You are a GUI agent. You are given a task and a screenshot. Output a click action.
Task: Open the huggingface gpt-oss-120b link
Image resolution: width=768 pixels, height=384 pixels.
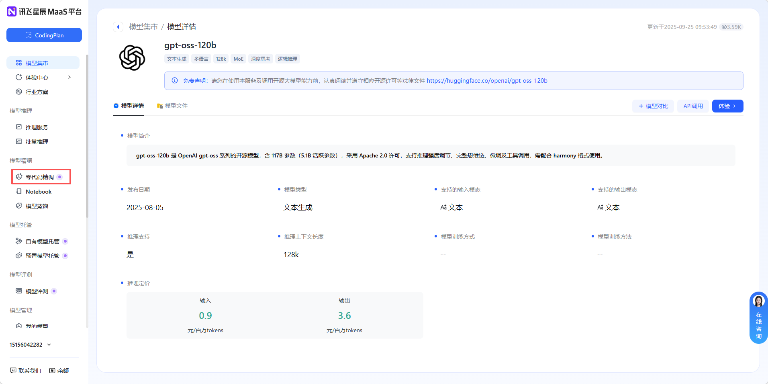click(487, 81)
